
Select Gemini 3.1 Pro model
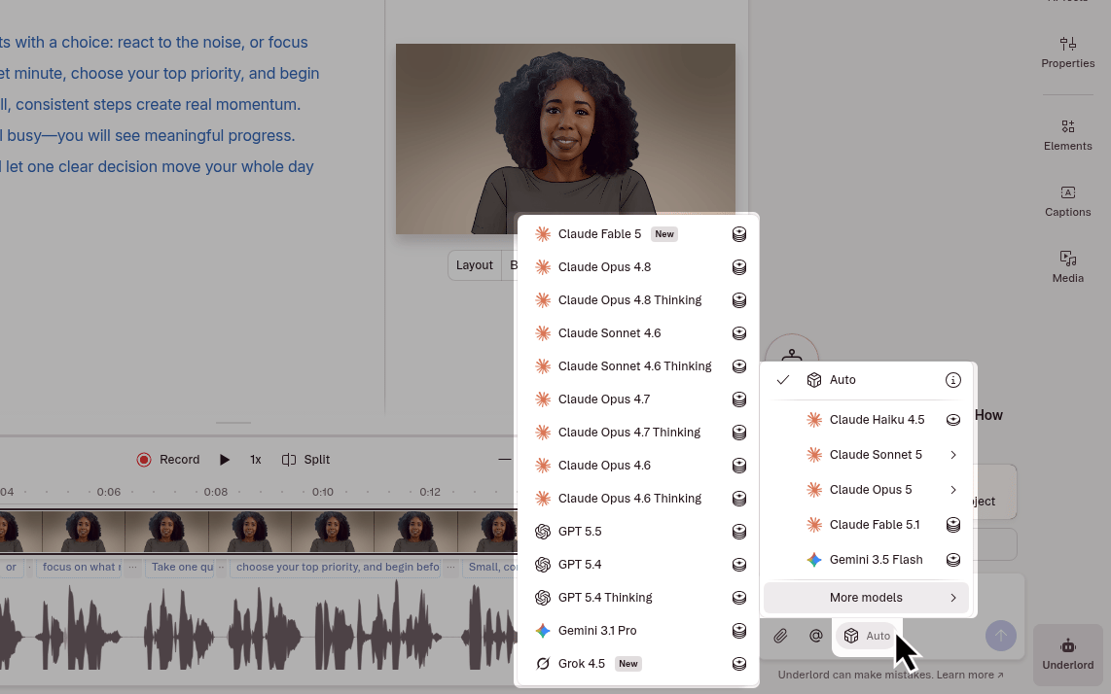coord(637,630)
